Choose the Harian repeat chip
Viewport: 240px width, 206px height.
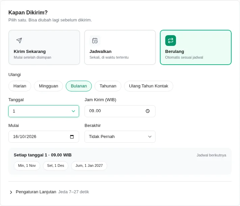(x=20, y=86)
